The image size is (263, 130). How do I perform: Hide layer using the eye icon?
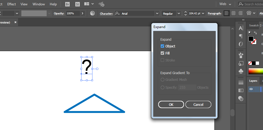tap(251, 89)
